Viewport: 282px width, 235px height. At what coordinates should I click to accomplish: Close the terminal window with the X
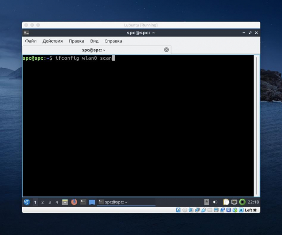257,33
